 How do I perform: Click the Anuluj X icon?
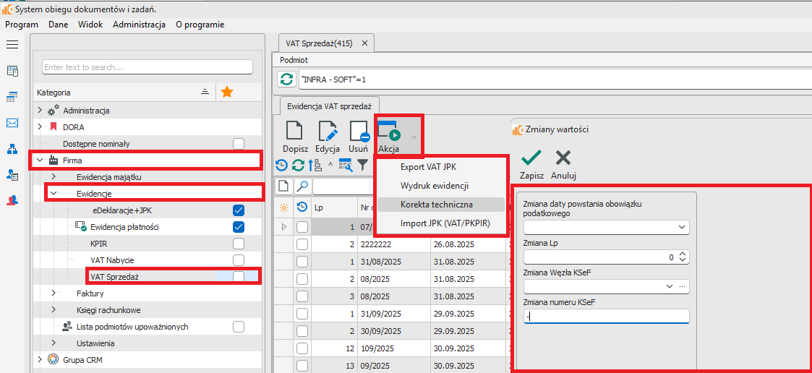[x=563, y=158]
